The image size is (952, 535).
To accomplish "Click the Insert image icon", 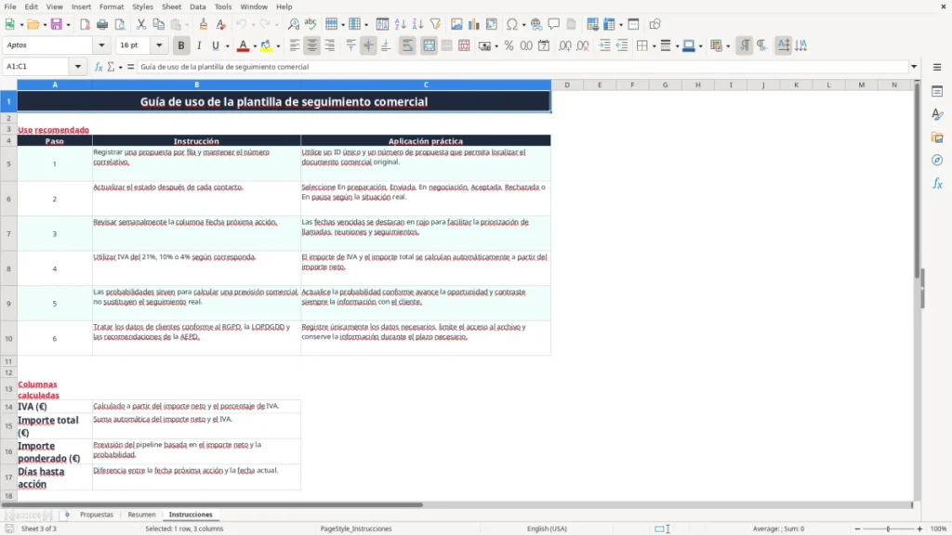I will pyautogui.click(x=456, y=24).
